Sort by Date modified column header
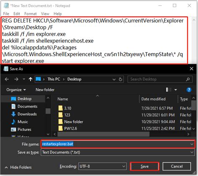This screenshot has height=176, width=198. pyautogui.click(x=153, y=99)
